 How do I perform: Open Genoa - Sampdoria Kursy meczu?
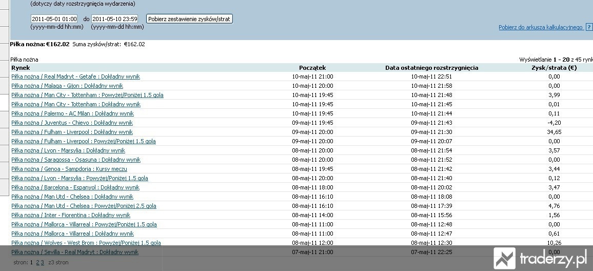69,169
